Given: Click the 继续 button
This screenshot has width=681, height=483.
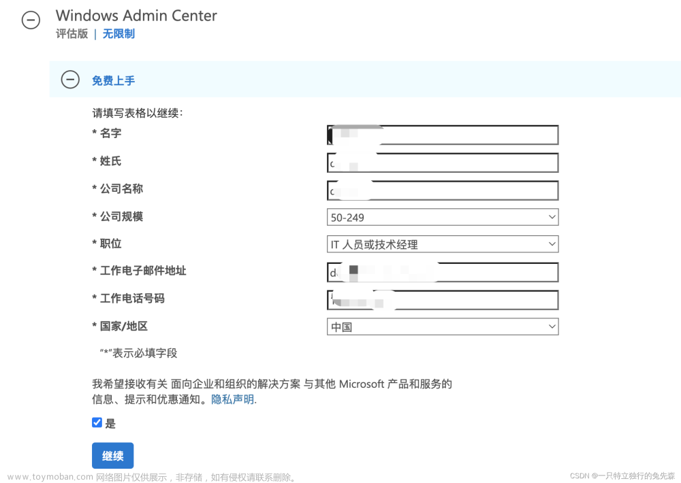Looking at the screenshot, I should 112,456.
